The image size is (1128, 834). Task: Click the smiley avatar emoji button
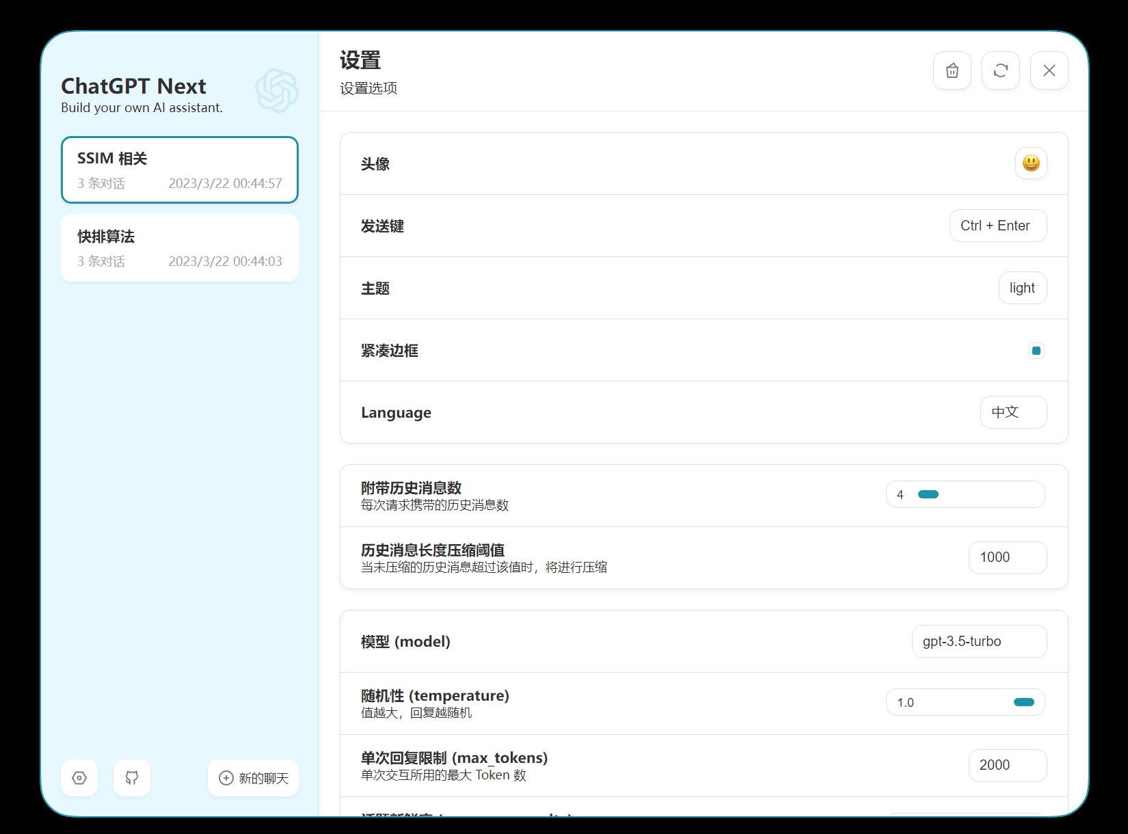point(1031,163)
